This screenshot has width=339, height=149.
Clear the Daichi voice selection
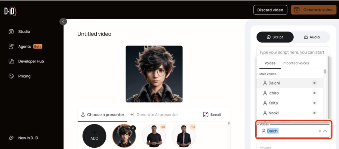point(320,131)
